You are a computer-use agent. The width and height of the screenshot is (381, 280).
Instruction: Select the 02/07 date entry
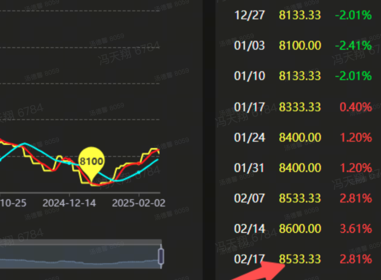[249, 198]
